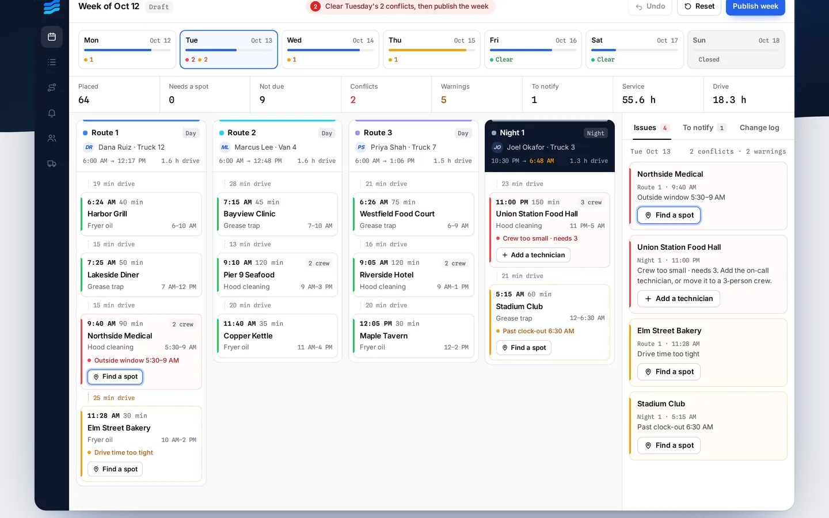Find a spot in Northside Medical issue card
The height and width of the screenshot is (518, 829).
(669, 215)
